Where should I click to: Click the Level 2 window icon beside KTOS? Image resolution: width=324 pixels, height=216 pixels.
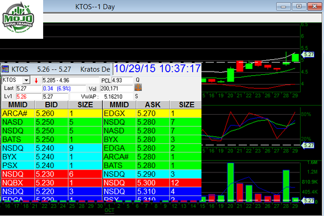pyautogui.click(x=5, y=69)
